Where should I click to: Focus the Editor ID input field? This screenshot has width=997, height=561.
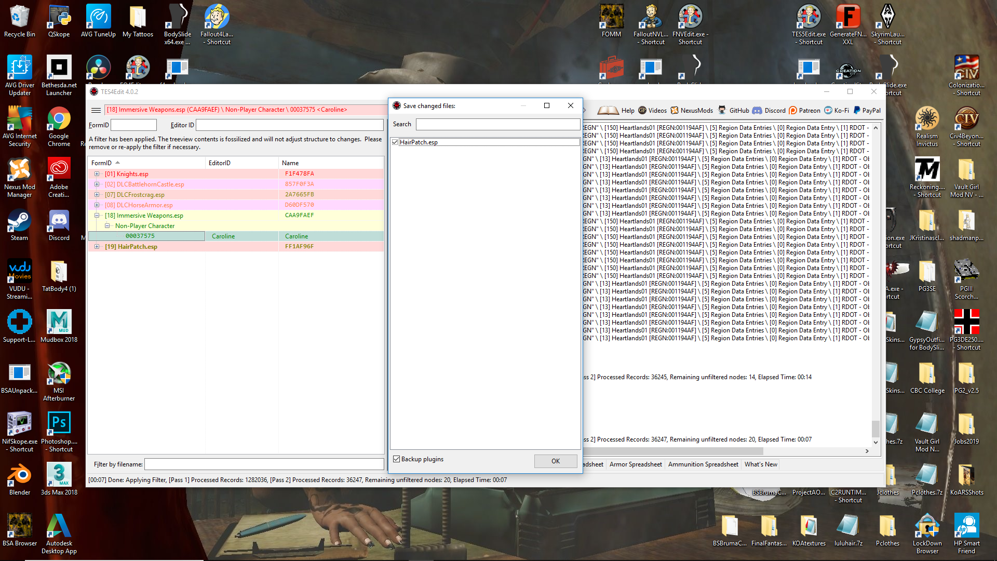pos(290,125)
